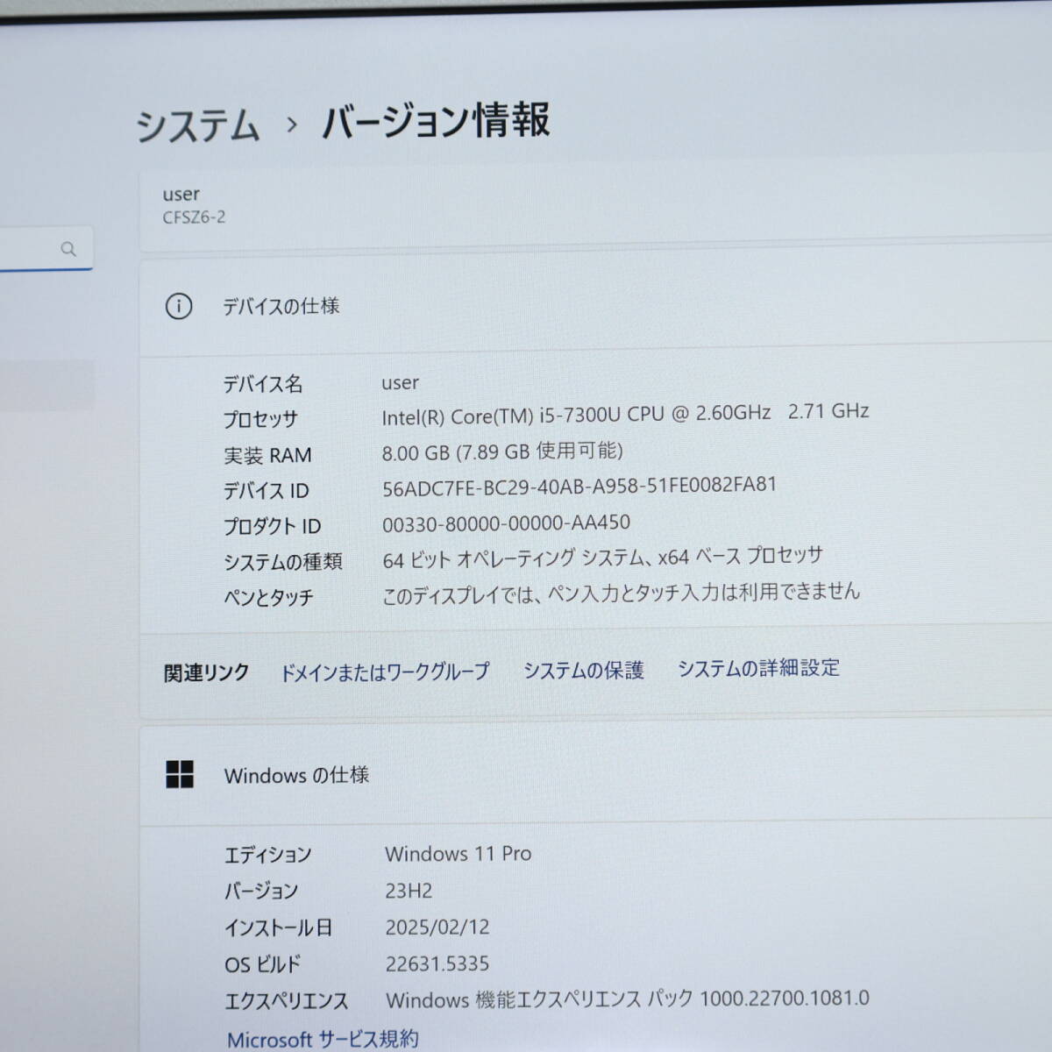Click the info icon beside デバイスの仕様
1052x1052 pixels.
click(179, 307)
